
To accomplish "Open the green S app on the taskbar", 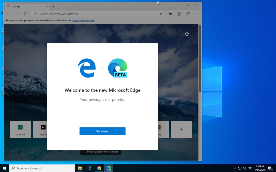I will pyautogui.click(x=90, y=168).
